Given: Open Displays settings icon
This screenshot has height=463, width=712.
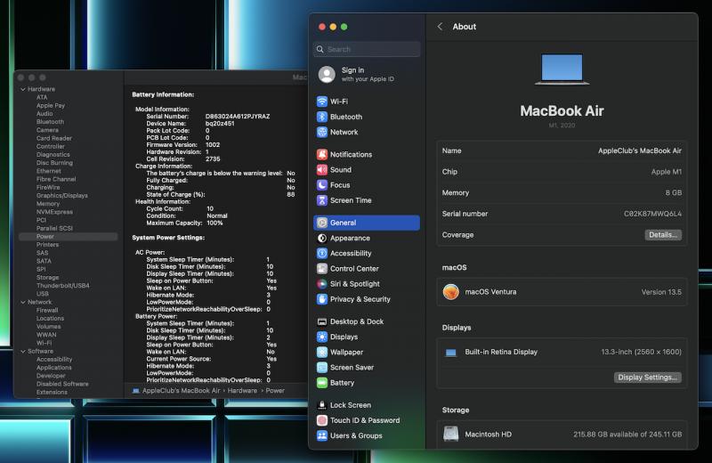Looking at the screenshot, I should pos(322,337).
